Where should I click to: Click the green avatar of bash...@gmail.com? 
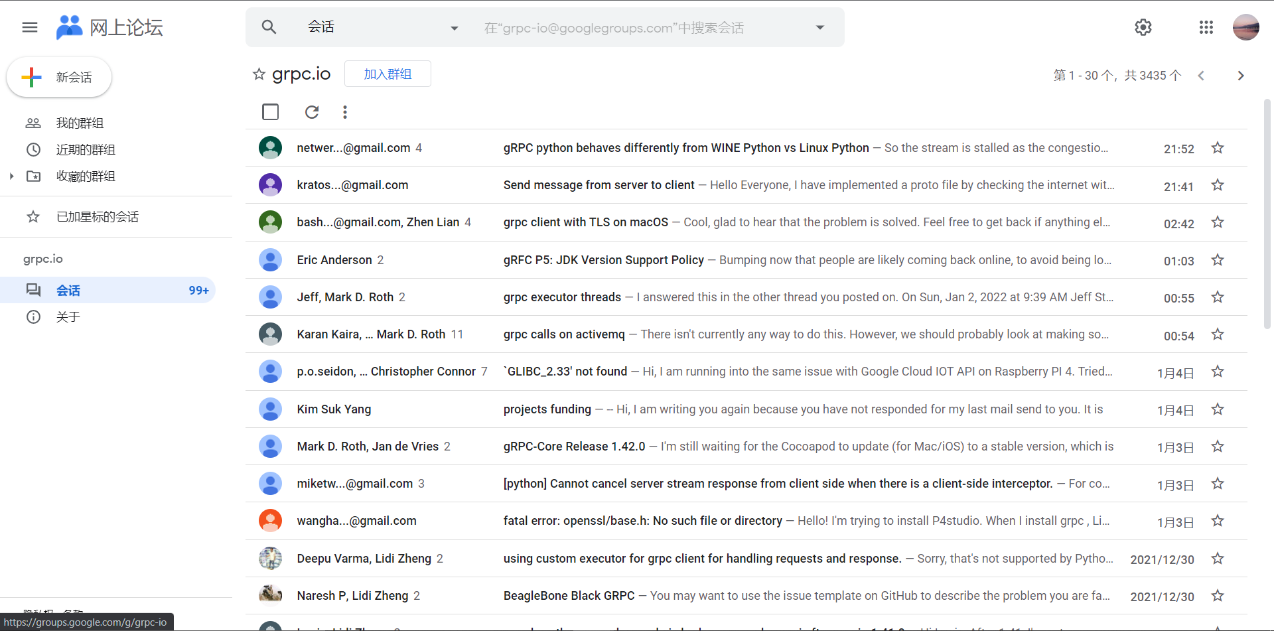point(270,222)
